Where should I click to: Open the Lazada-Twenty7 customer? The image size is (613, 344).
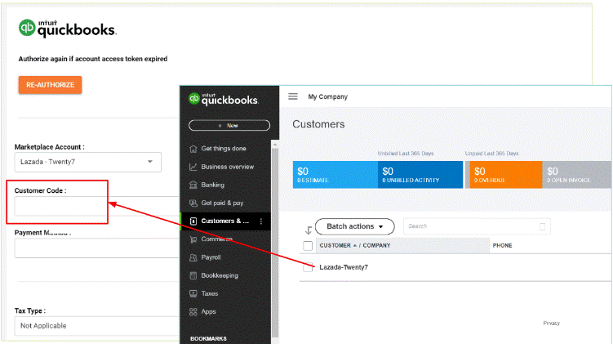point(344,267)
